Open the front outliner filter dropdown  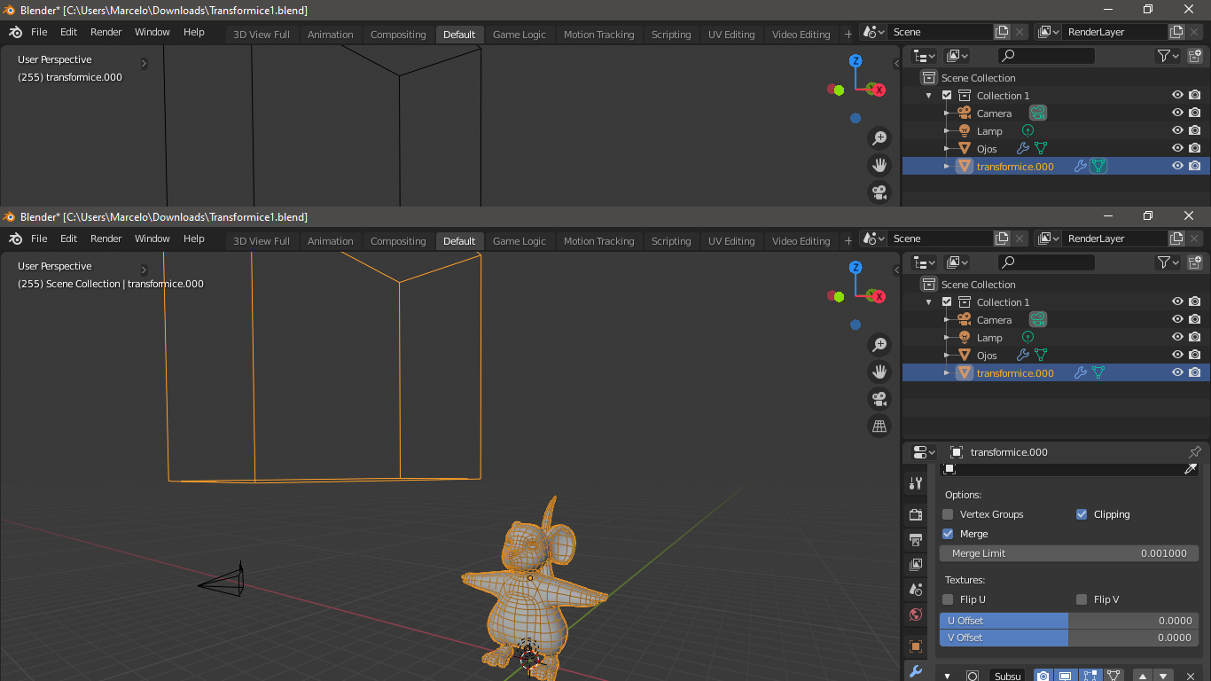coord(1168,262)
